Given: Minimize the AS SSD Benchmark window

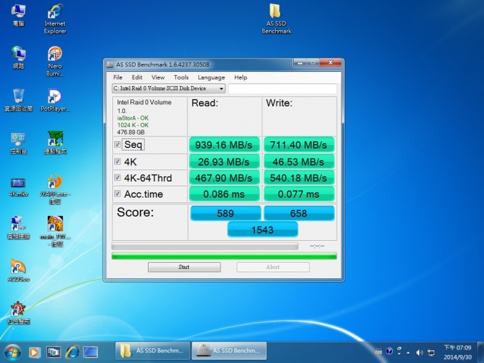Looking at the screenshot, I should click(x=299, y=63).
